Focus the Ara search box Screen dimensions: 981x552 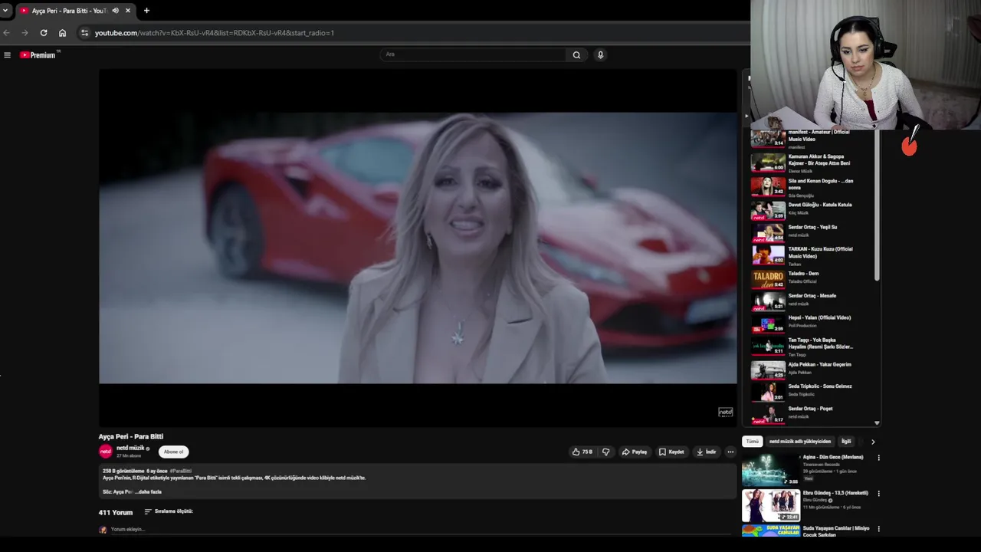pos(473,54)
